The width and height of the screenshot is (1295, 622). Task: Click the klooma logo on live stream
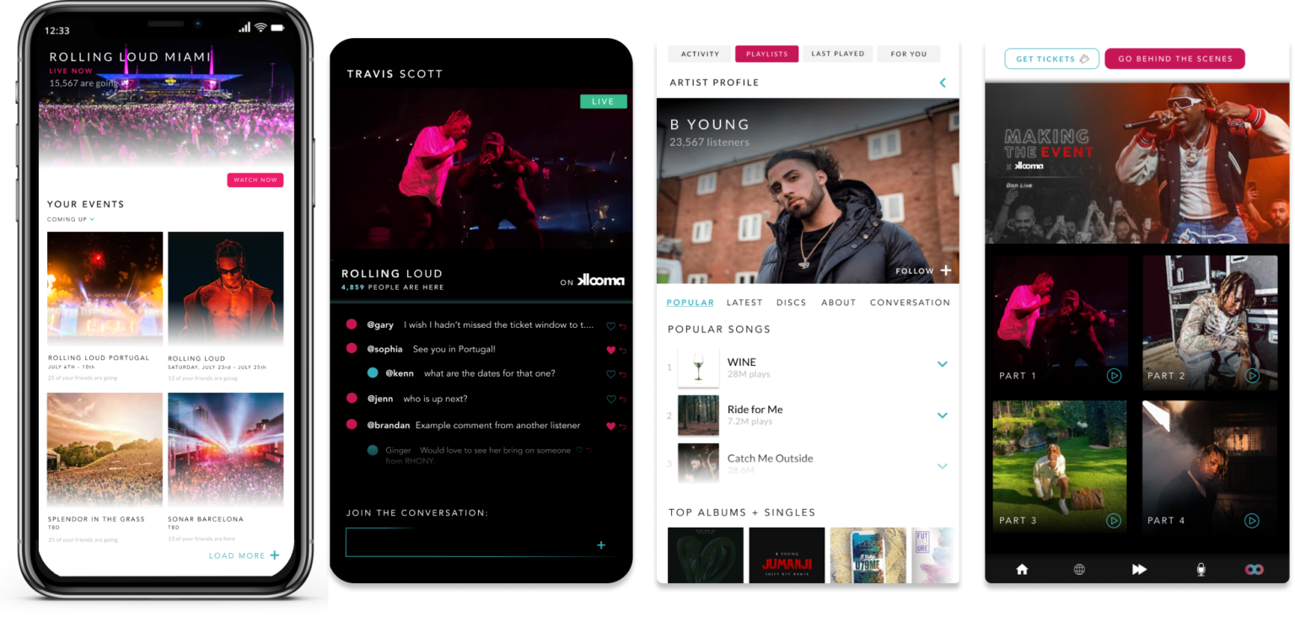pyautogui.click(x=600, y=281)
